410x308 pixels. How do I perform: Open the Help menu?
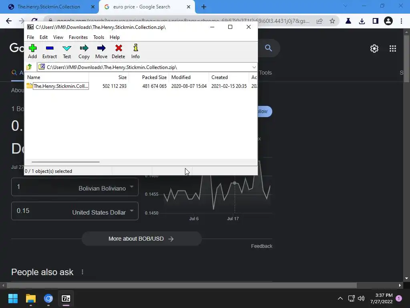(x=115, y=37)
